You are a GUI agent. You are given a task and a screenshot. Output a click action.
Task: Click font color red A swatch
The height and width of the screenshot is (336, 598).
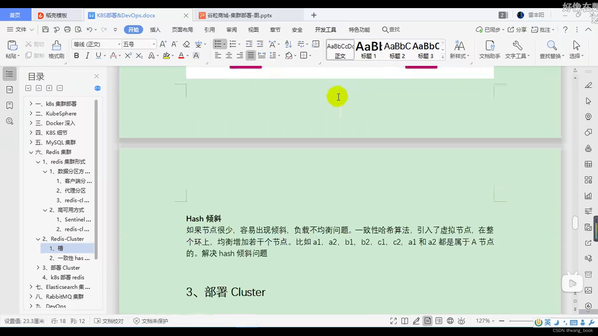click(x=181, y=56)
